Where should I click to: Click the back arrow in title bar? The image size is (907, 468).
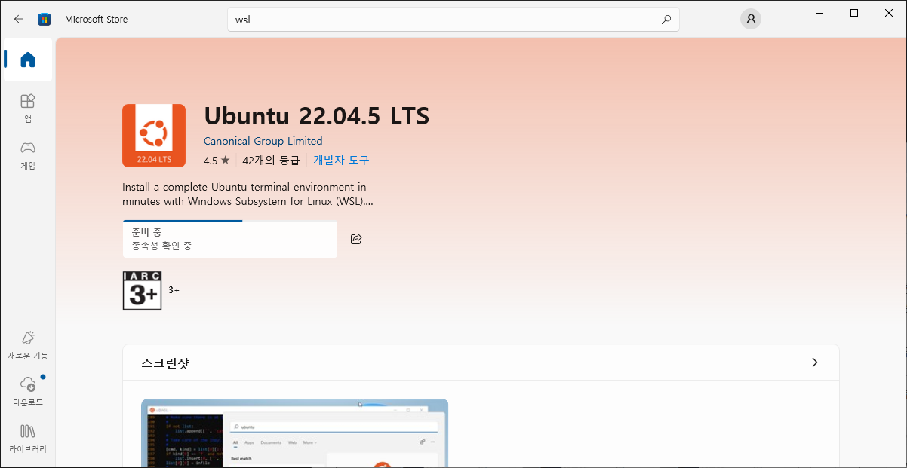(19, 20)
